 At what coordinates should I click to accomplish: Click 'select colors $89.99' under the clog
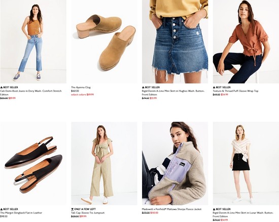pyautogui.click(x=82, y=95)
